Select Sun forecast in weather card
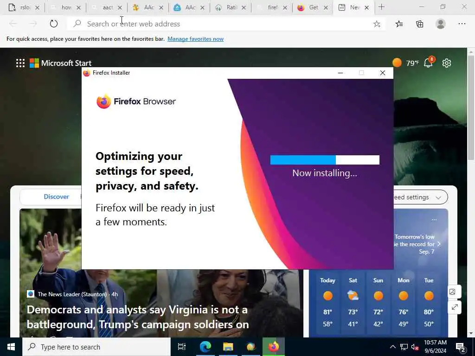This screenshot has height=356, width=475. click(x=378, y=302)
